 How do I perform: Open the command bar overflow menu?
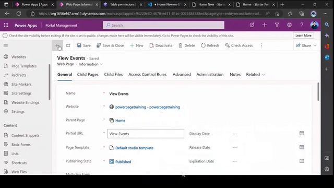click(x=261, y=45)
